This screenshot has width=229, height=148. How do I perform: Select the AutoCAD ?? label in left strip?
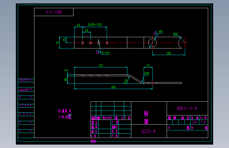[25, 90]
